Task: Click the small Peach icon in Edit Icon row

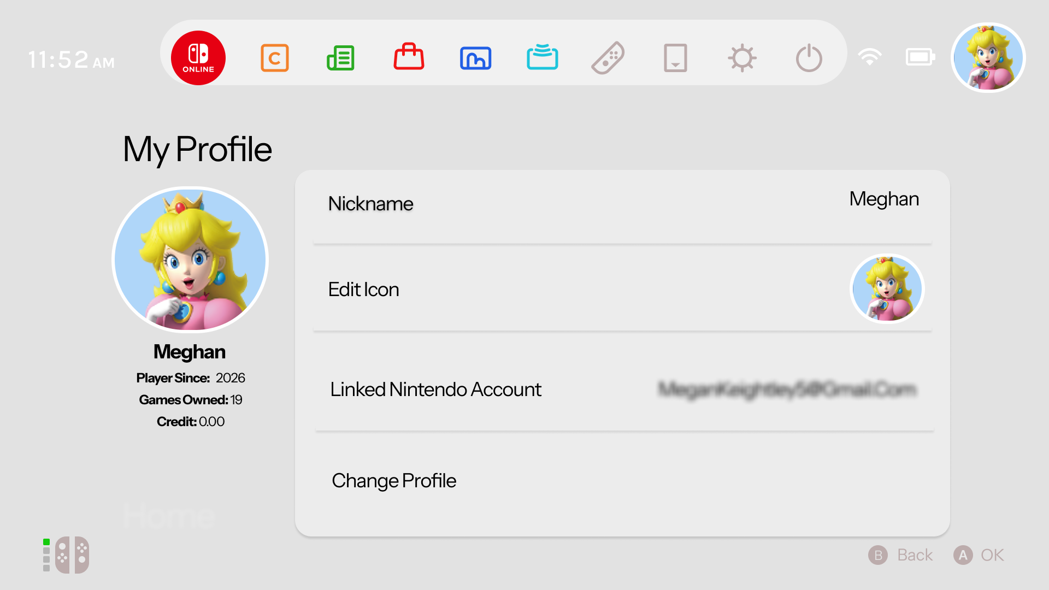Action: [x=887, y=288]
